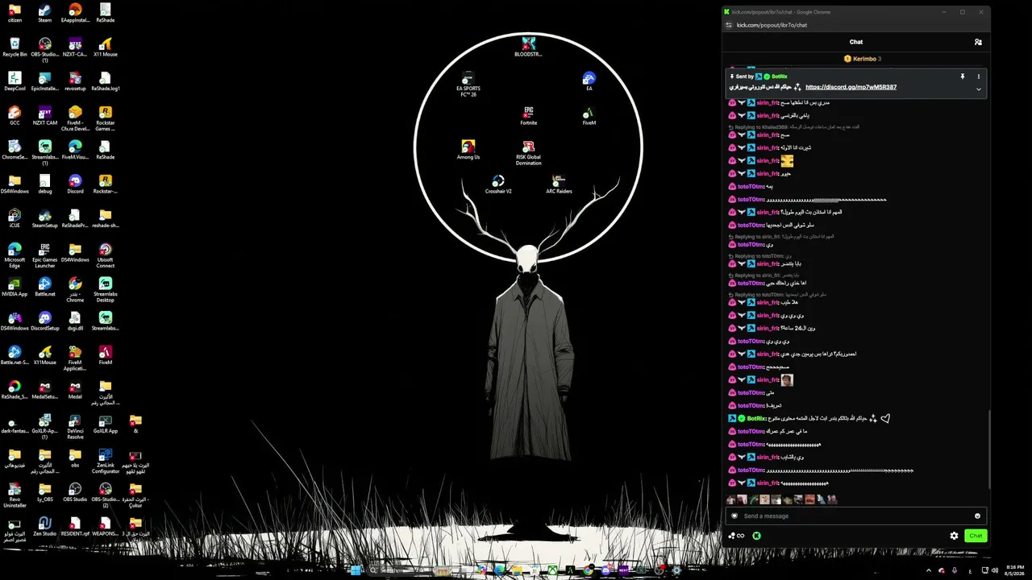Select the GoXLR App shortcut
The height and width of the screenshot is (580, 1032).
[106, 425]
